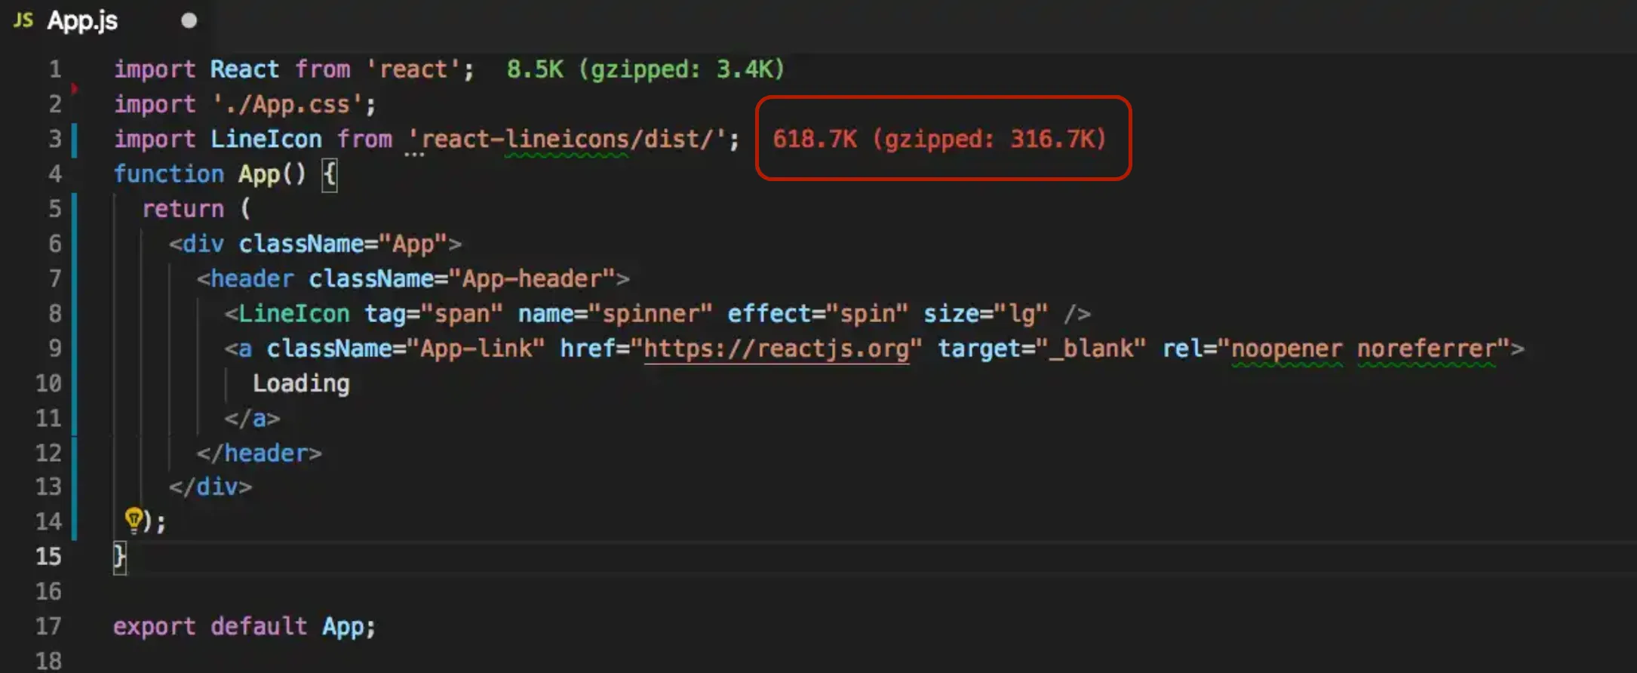Click the 'export default App' statement

tap(244, 626)
